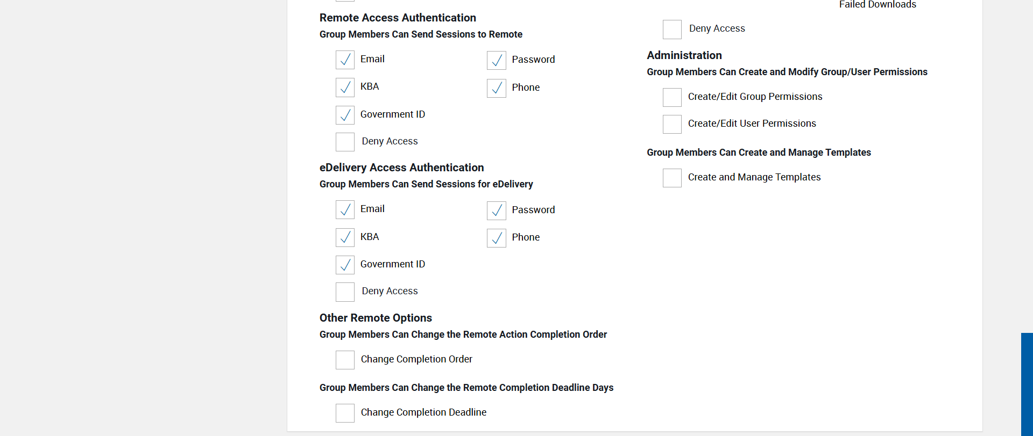Uncheck Email under eDelivery Access Authentication
Screen dimensions: 1033x436
[x=345, y=209]
